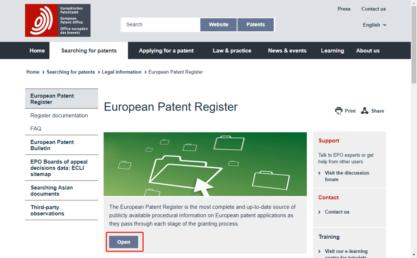Viewport: 417px width, 258px height.
Task: Click in the Search text field
Action: (160, 25)
